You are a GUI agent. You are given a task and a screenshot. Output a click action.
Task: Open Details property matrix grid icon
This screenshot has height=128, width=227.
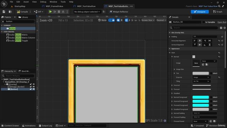221,28
